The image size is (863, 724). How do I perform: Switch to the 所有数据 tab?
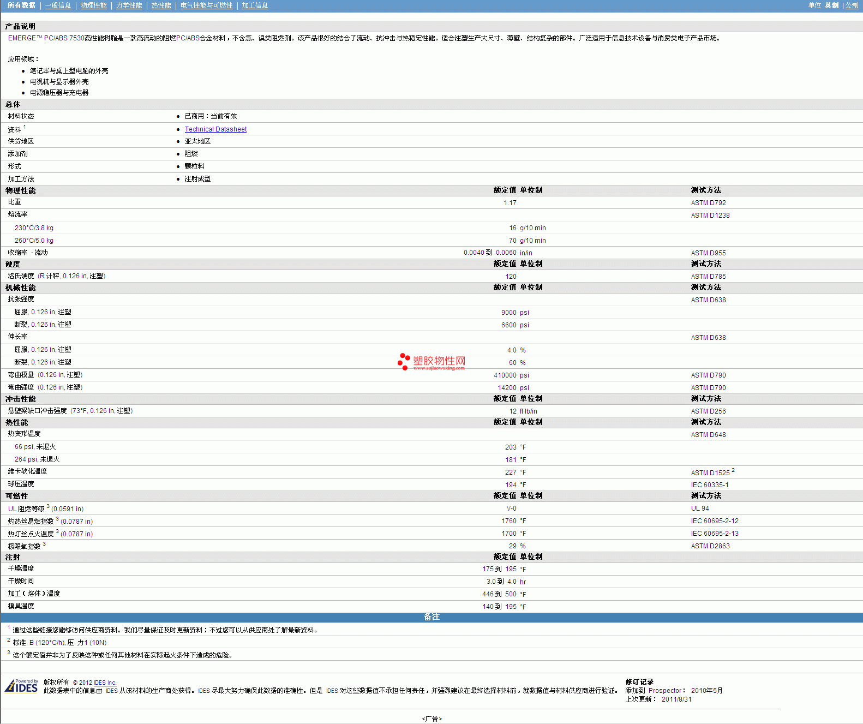click(21, 5)
